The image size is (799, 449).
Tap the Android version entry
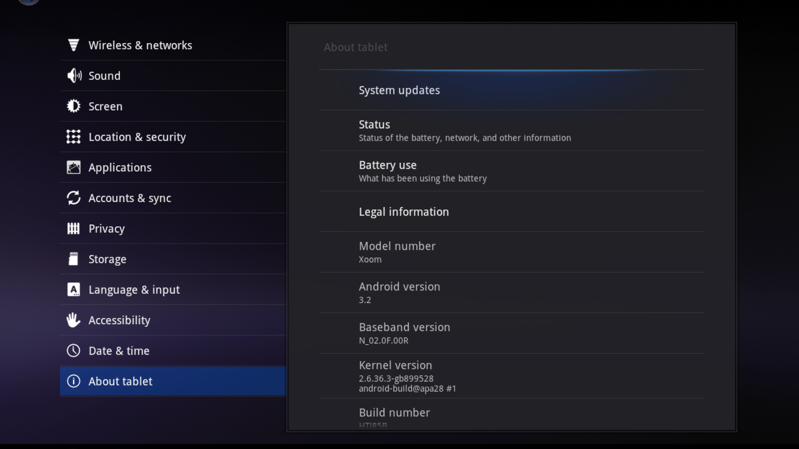(x=399, y=293)
